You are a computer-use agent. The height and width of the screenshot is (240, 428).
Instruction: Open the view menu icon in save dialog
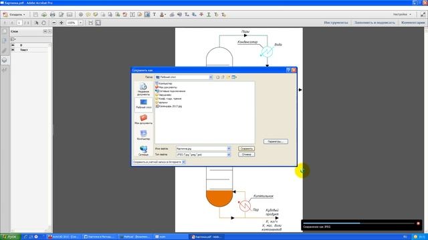pyautogui.click(x=234, y=77)
